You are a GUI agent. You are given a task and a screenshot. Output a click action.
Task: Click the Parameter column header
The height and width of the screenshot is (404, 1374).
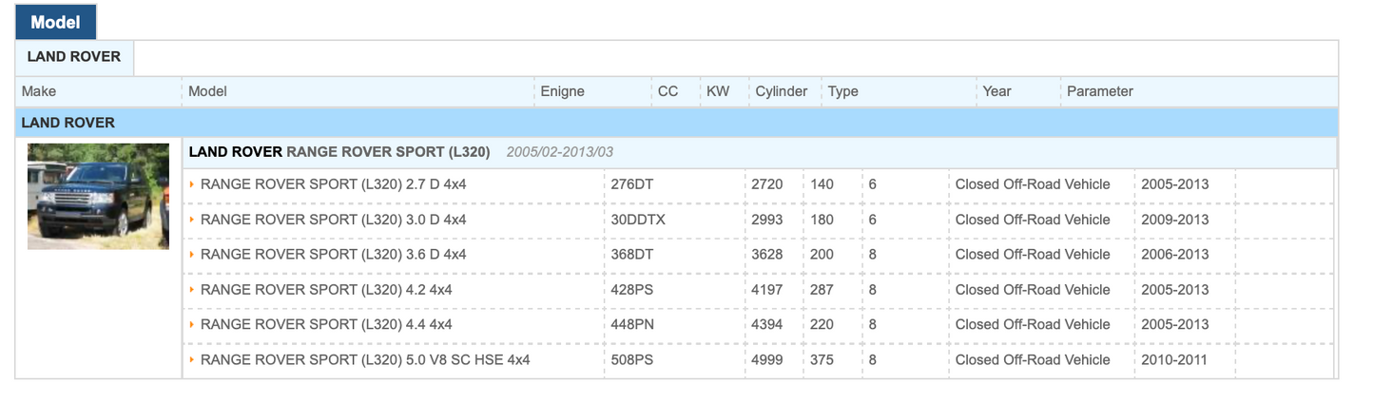point(1099,92)
